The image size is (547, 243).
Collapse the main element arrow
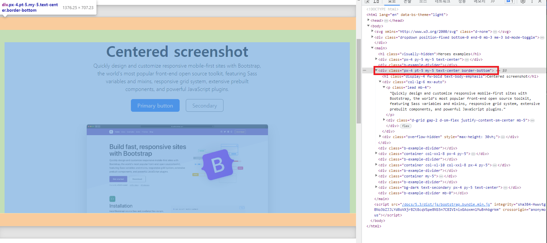click(x=373, y=48)
